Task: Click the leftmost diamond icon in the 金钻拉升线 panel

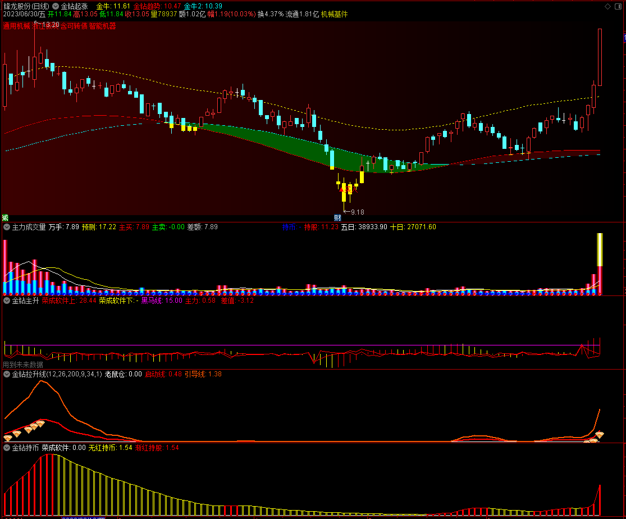Action: (x=8, y=438)
